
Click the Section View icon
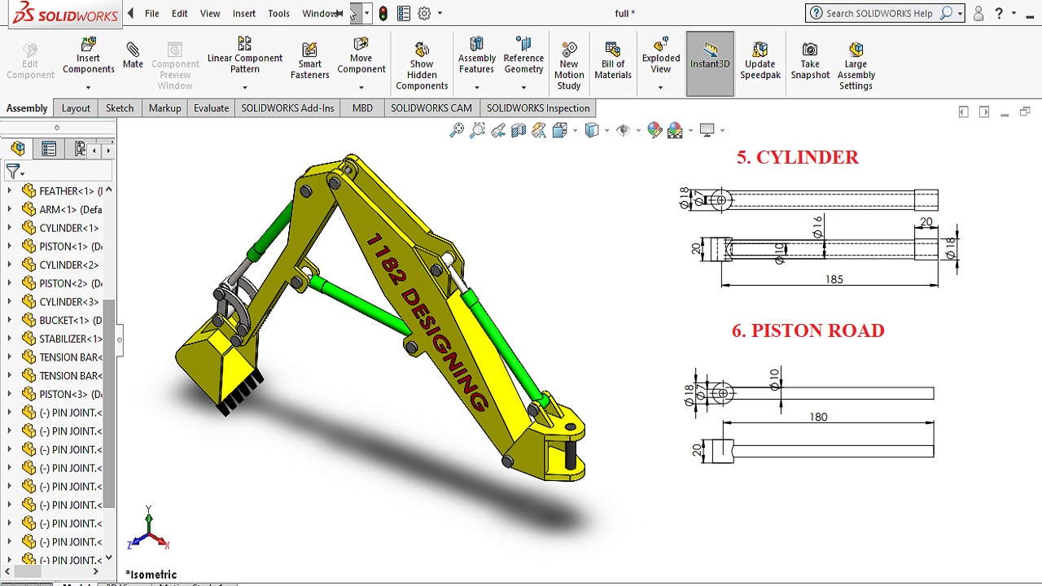pos(518,129)
